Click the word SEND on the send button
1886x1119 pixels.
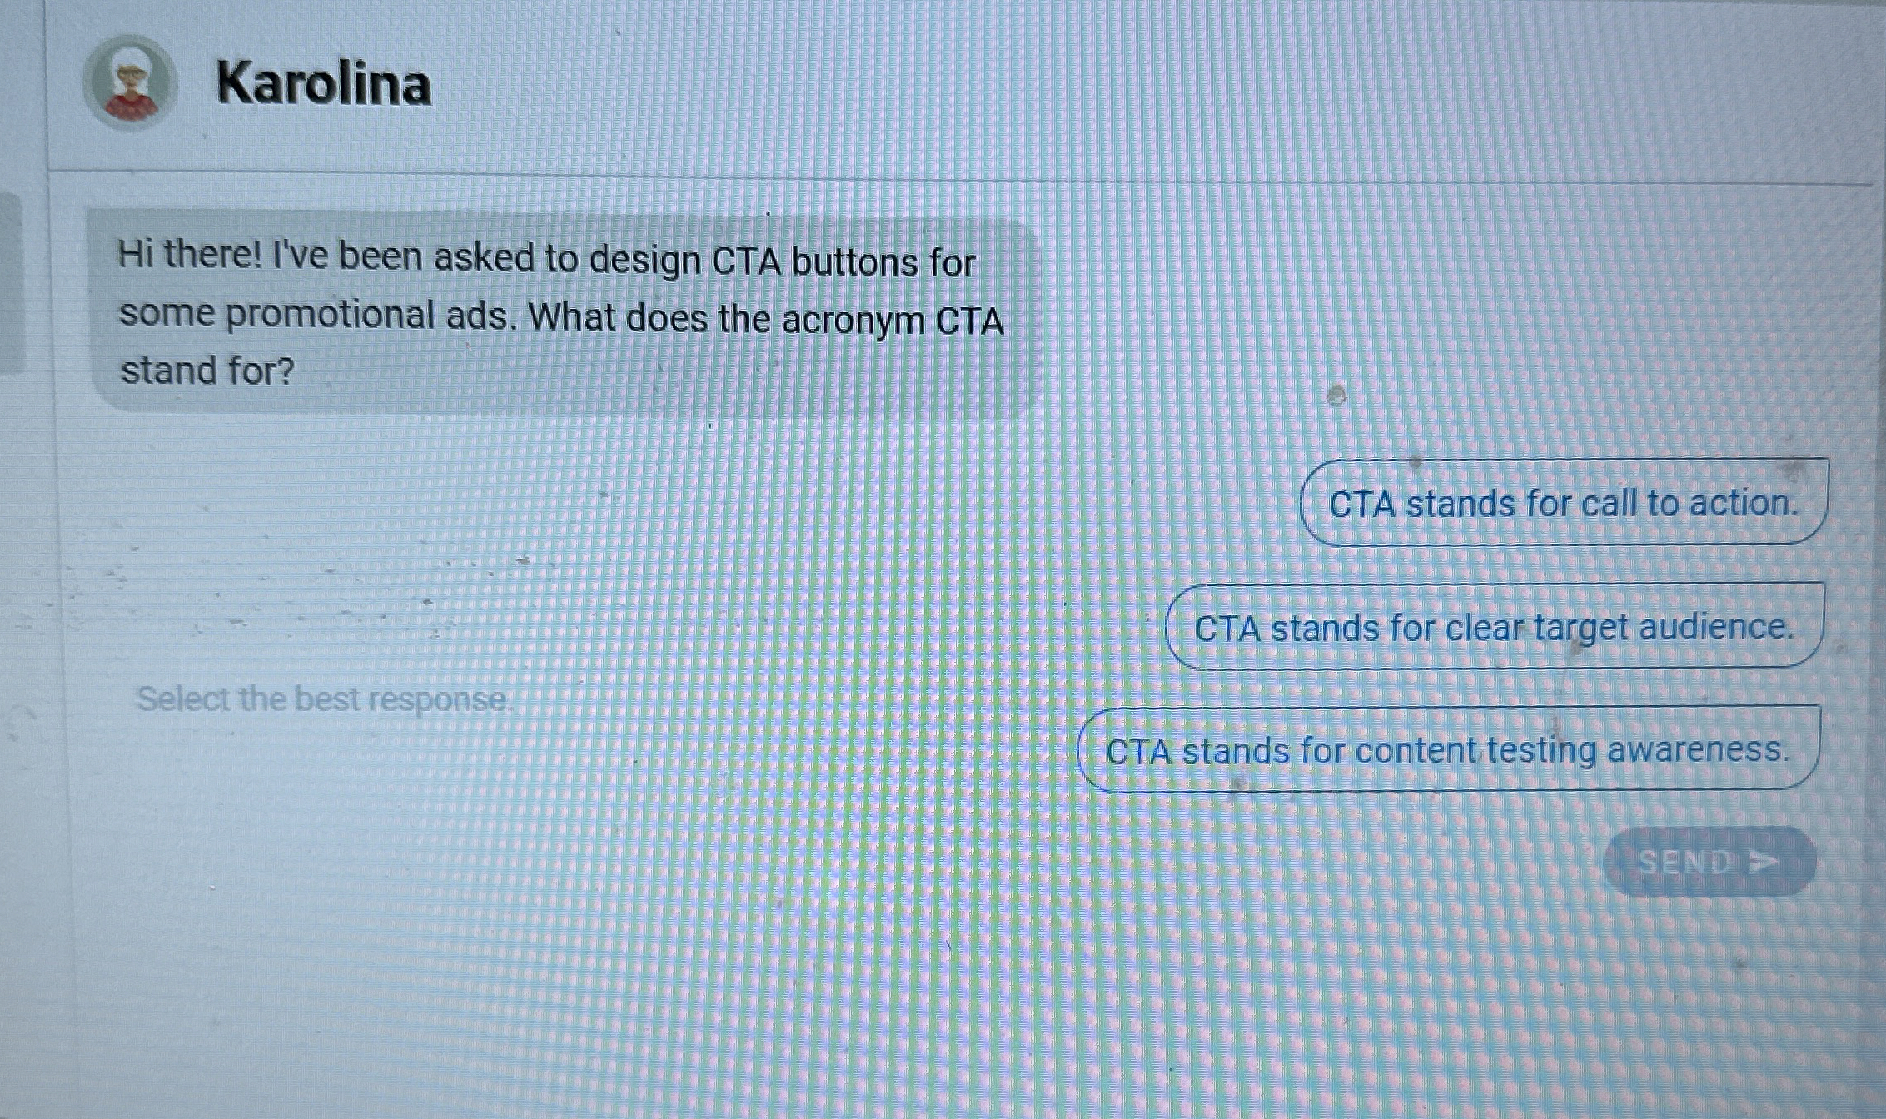tap(1684, 862)
